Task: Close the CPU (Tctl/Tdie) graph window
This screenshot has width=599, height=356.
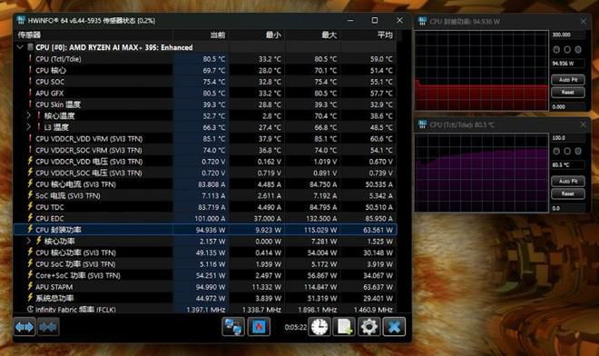Action: 584,124
